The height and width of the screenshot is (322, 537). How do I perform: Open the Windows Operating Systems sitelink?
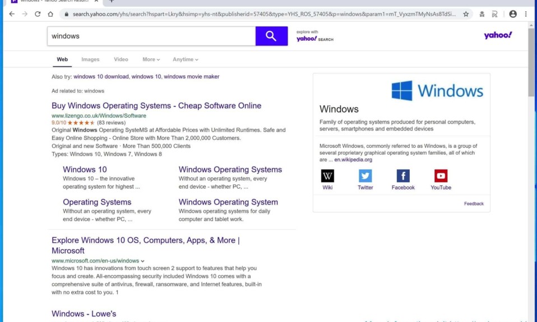[230, 169]
